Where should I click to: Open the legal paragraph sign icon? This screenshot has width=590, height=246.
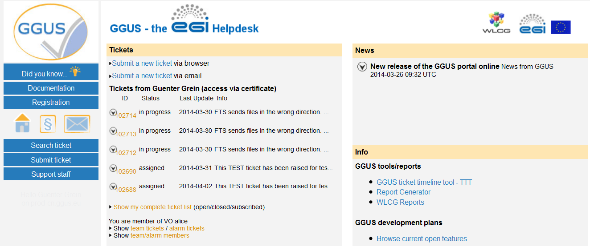48,124
